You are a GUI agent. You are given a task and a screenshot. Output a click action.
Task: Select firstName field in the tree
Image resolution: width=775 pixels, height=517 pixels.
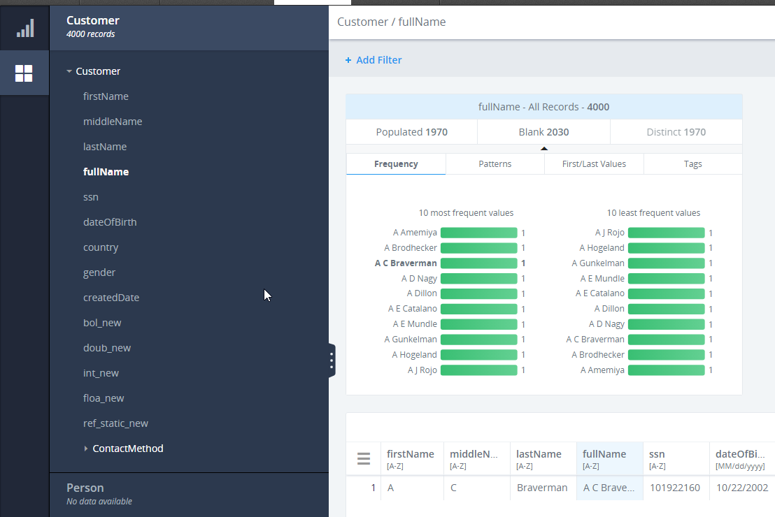pyautogui.click(x=106, y=96)
